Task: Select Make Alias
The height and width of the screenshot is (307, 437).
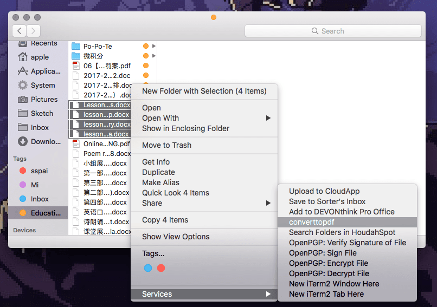Action: [204, 182]
